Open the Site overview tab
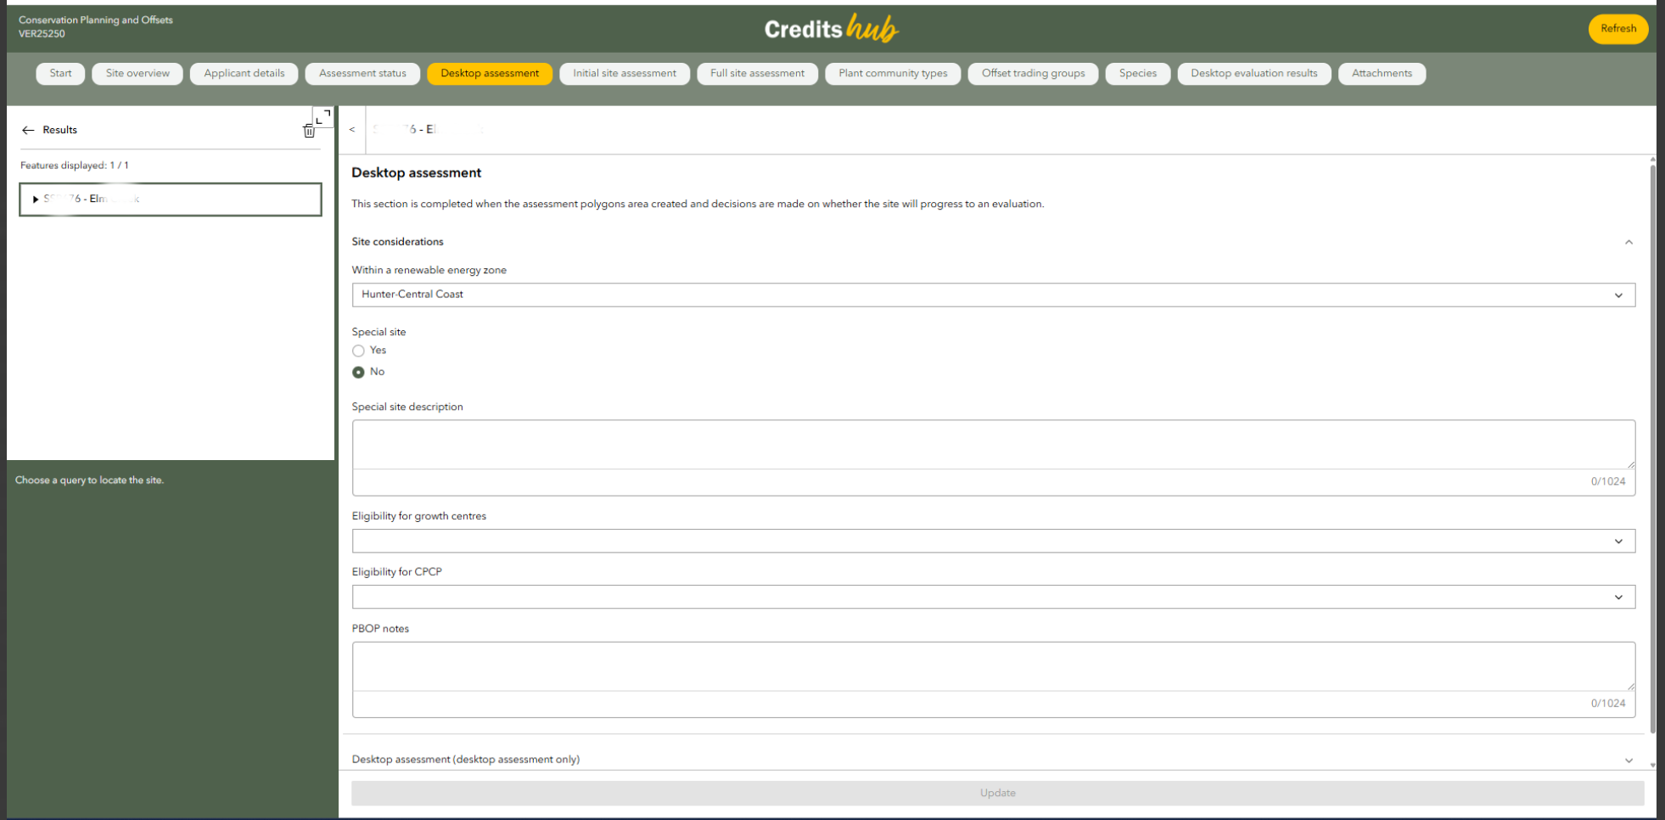The width and height of the screenshot is (1665, 820). 137,74
